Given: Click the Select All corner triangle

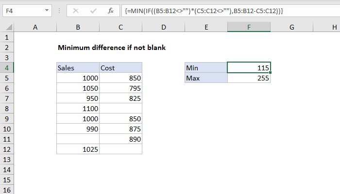Looking at the screenshot, I should (9, 27).
